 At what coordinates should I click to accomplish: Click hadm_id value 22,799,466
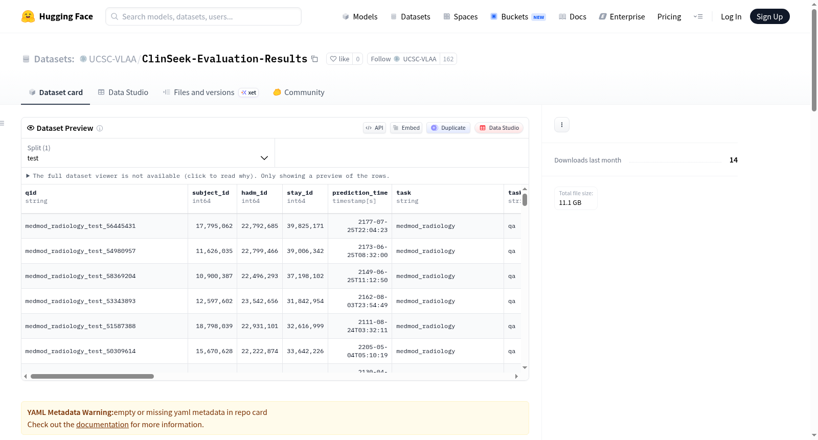click(x=260, y=251)
